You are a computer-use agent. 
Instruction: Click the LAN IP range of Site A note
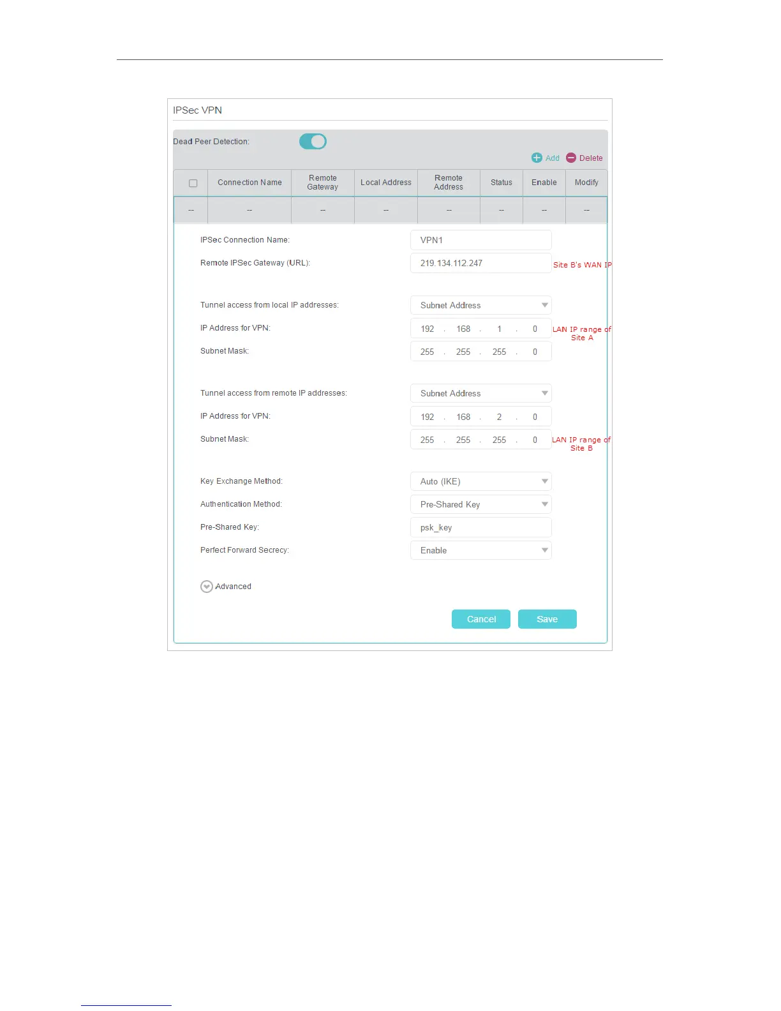(582, 333)
